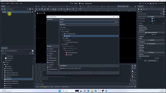Image resolution: width=166 pixels, height=93 pixels.
Task: Switch to the Debugger bottom tab
Action: tap(45, 87)
